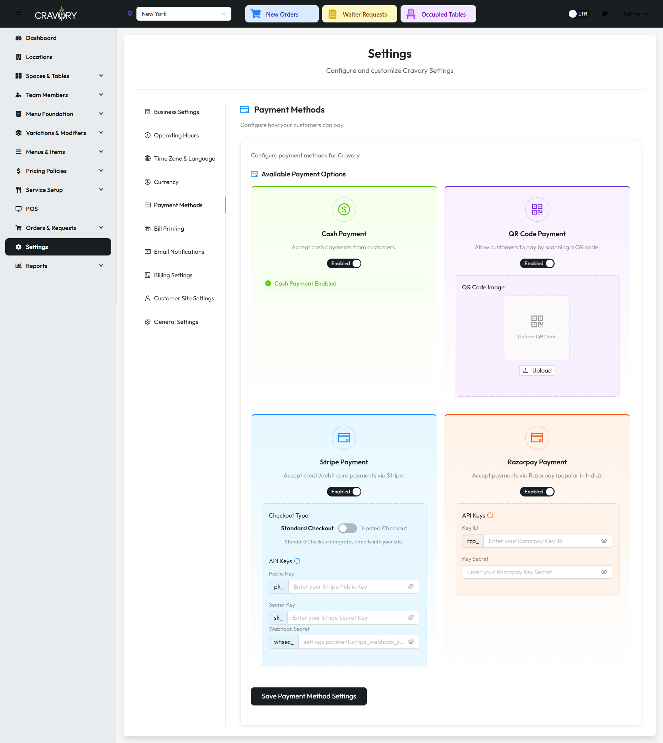Viewport: 663px width, 743px height.
Task: Click the Business Settings store icon
Action: click(147, 112)
